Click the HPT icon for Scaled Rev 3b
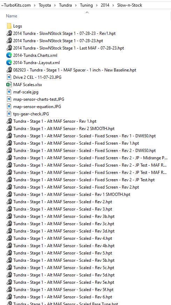Viewport: 171px width, 305px height. click(9, 216)
